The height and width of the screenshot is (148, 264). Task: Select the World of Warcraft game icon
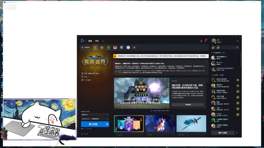tap(95, 47)
